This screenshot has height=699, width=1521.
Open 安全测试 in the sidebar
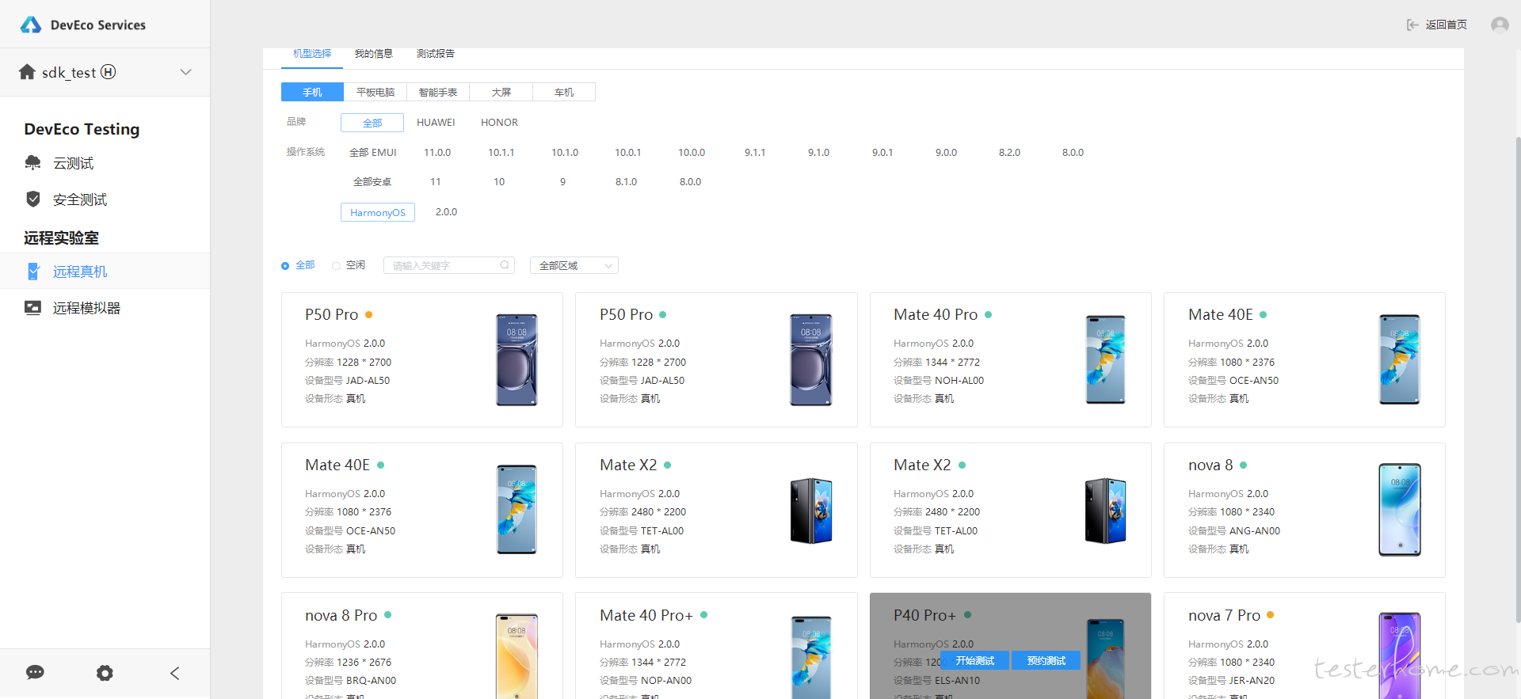80,199
